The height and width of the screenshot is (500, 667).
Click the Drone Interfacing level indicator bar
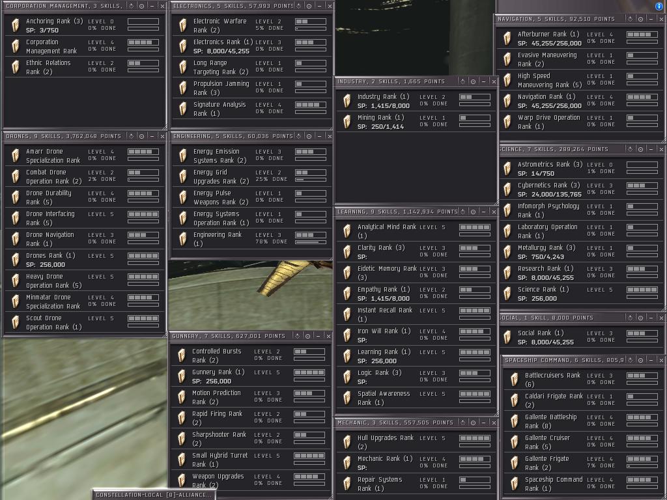(x=143, y=214)
